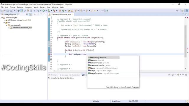Click the Coverage run toolbar icon
Screen dimensions: 189x106
pos(49,11)
